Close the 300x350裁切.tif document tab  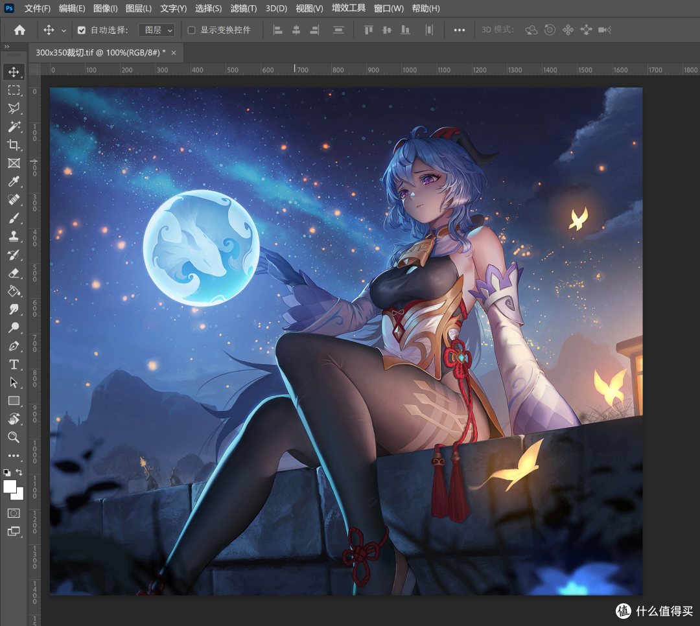click(174, 52)
